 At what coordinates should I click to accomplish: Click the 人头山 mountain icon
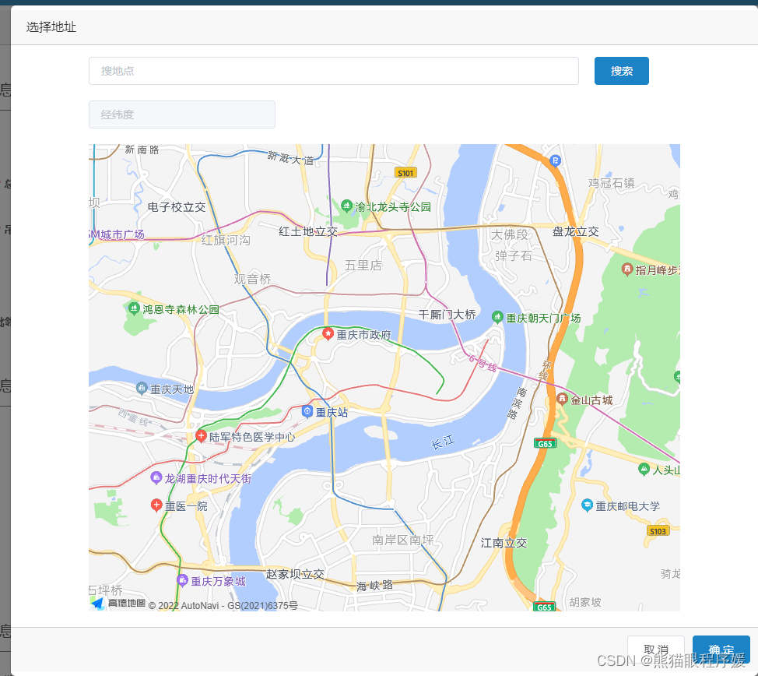(x=644, y=468)
